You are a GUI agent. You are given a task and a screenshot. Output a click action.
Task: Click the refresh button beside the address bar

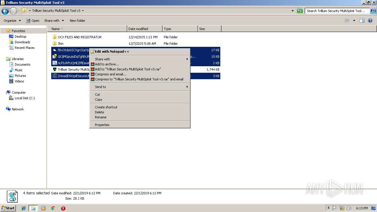coord(300,11)
